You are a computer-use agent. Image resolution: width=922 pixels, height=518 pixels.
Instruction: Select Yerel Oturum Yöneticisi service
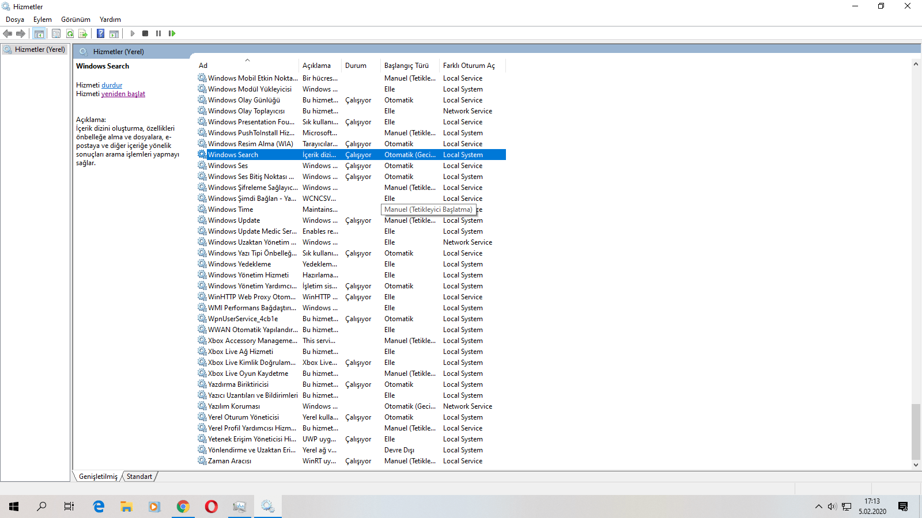pos(352,417)
